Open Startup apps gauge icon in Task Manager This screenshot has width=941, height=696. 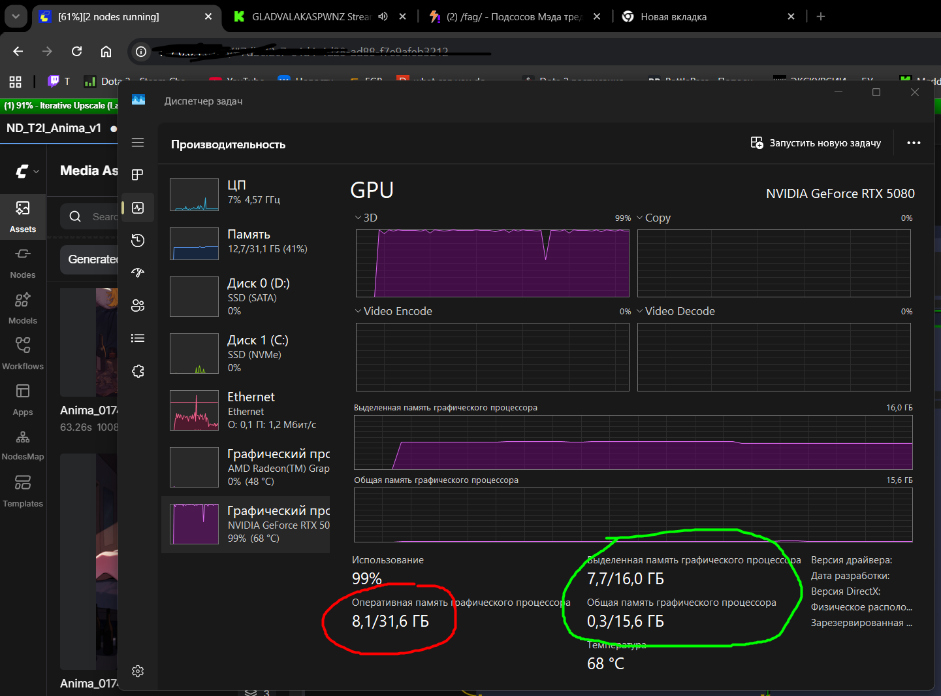click(138, 273)
